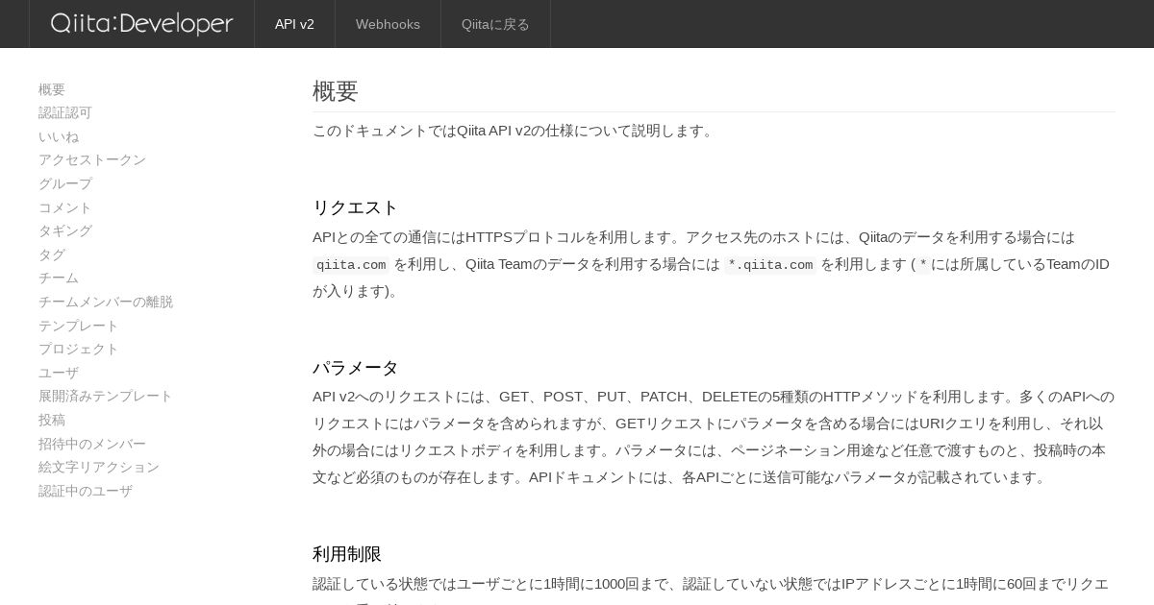Image resolution: width=1154 pixels, height=605 pixels.
Task: Click the パラメータ section heading
Action: tap(355, 368)
